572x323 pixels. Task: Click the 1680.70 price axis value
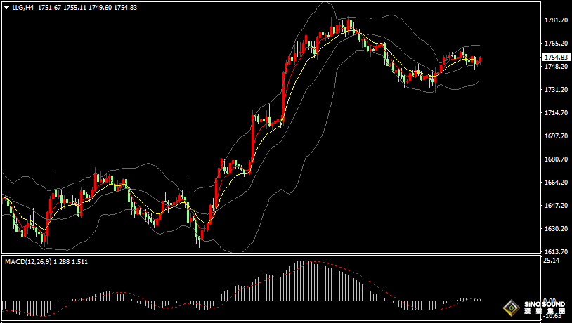point(555,159)
